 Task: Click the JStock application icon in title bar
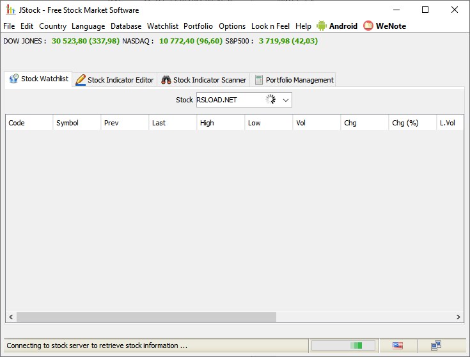pos(10,10)
